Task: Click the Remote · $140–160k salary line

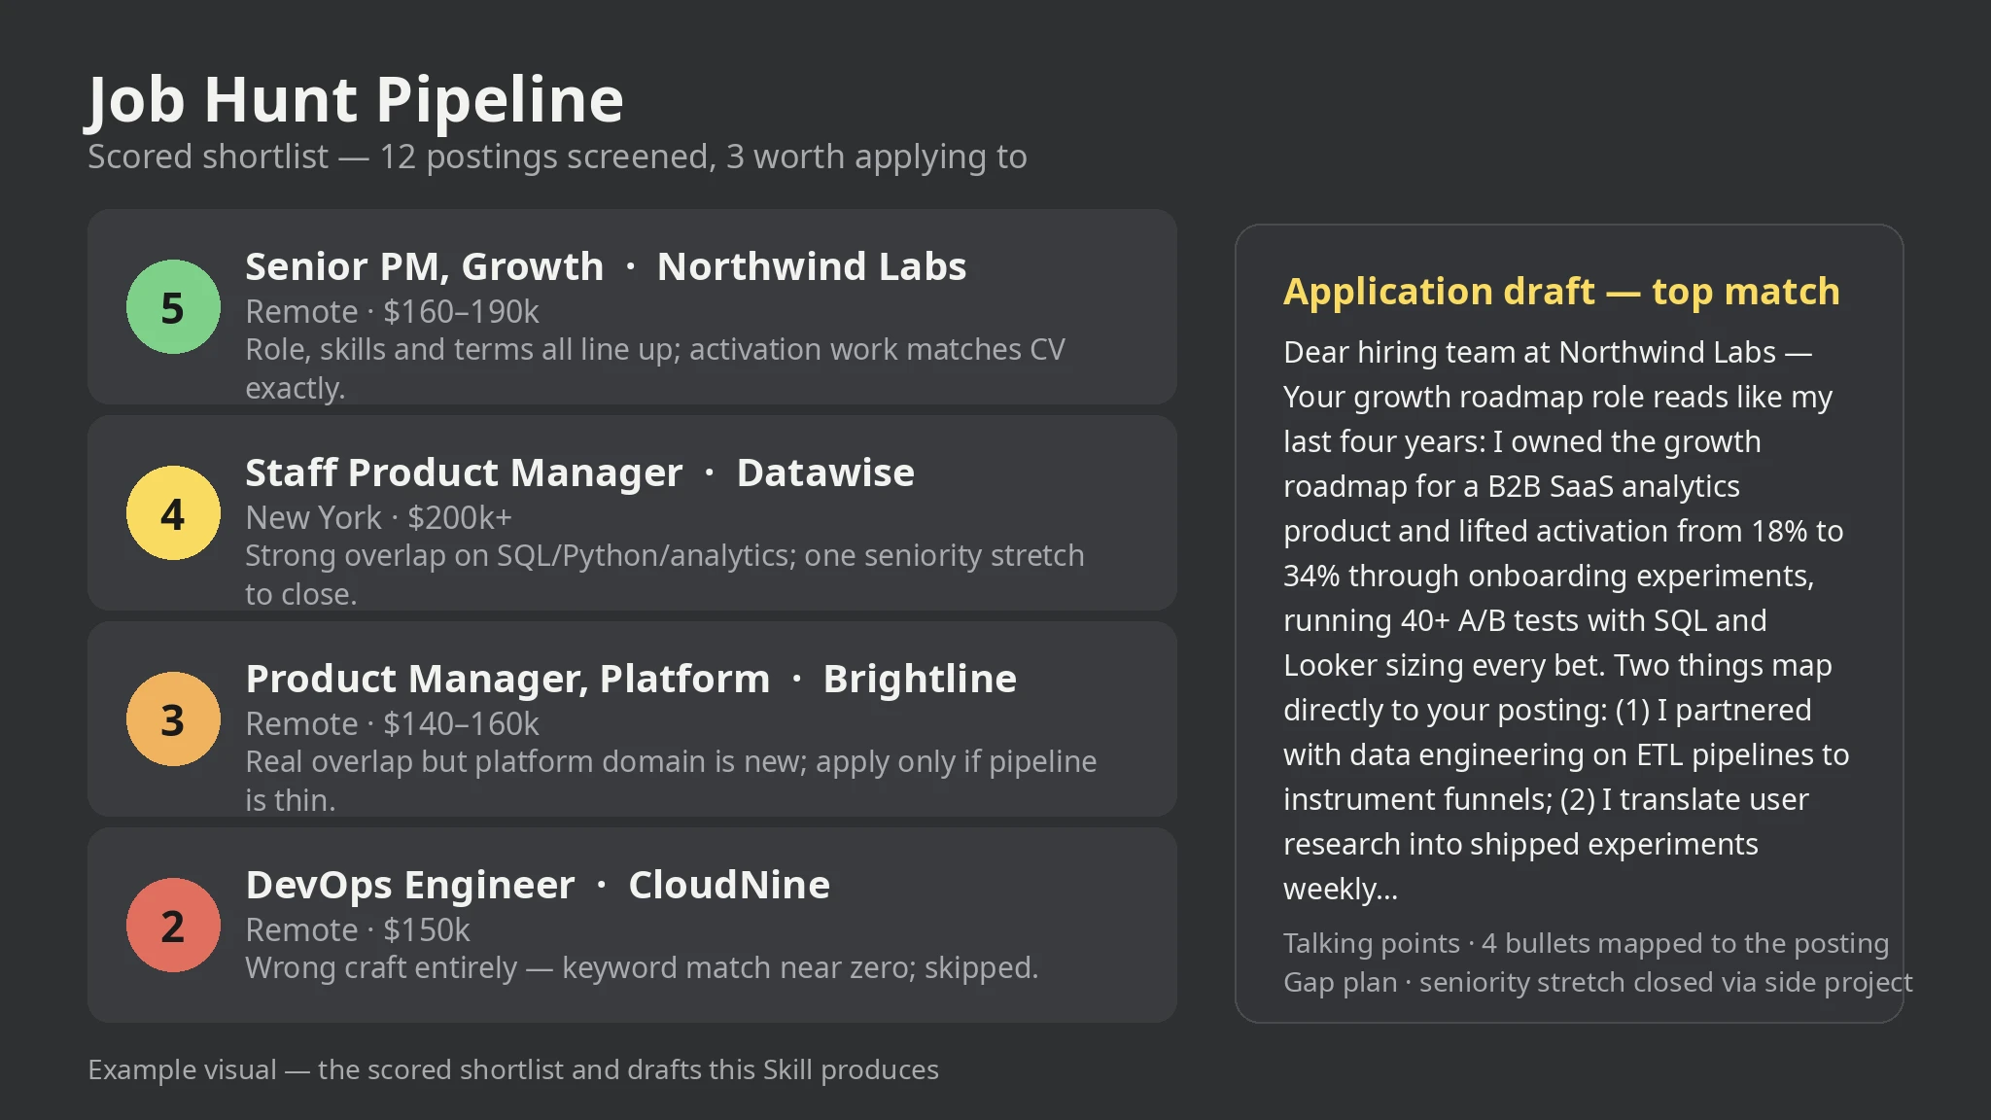Action: point(392,723)
